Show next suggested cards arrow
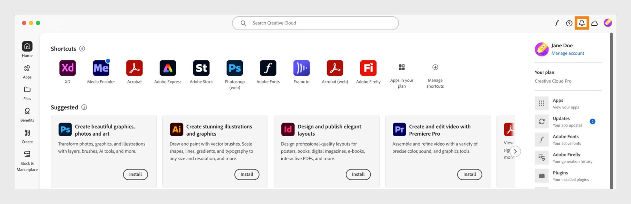The width and height of the screenshot is (631, 204). [515, 151]
